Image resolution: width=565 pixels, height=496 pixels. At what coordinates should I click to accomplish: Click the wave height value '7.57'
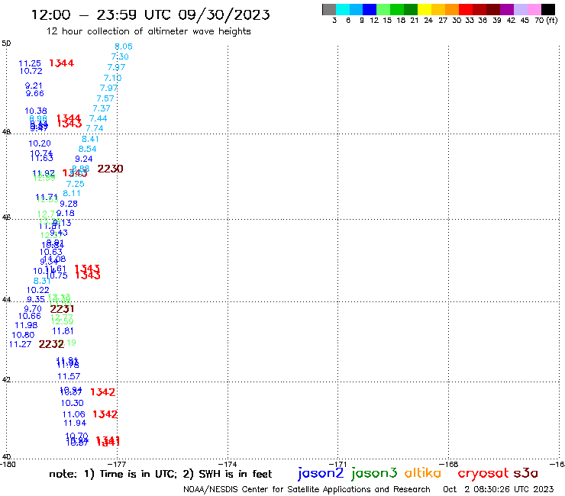pyautogui.click(x=105, y=98)
